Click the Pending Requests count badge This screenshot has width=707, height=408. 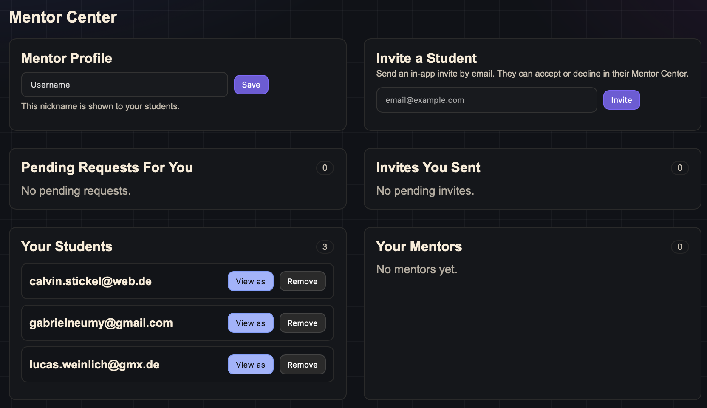(x=325, y=168)
